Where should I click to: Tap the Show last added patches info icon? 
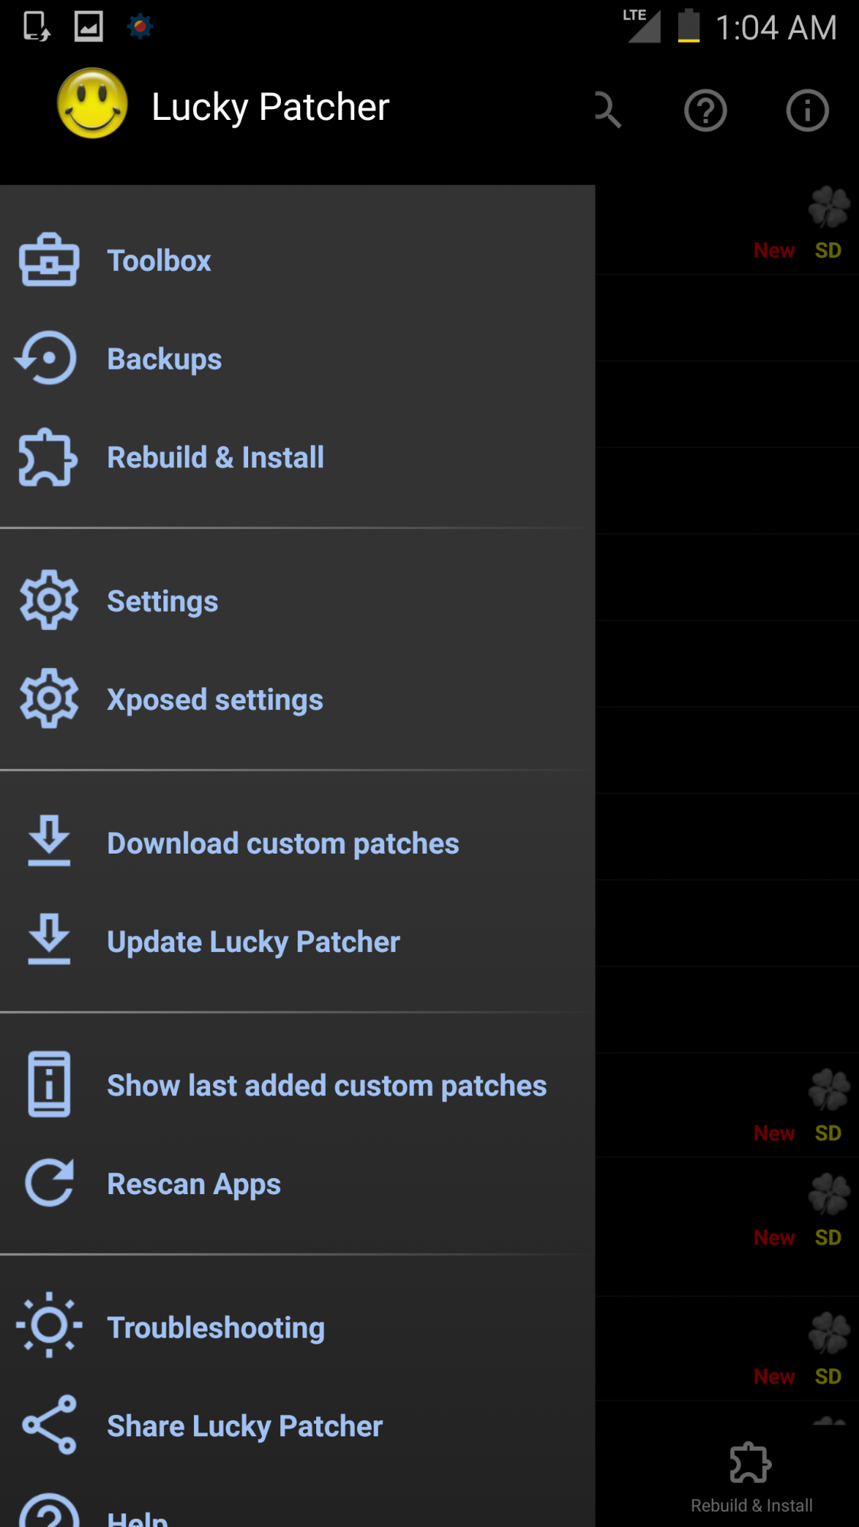pos(49,1084)
